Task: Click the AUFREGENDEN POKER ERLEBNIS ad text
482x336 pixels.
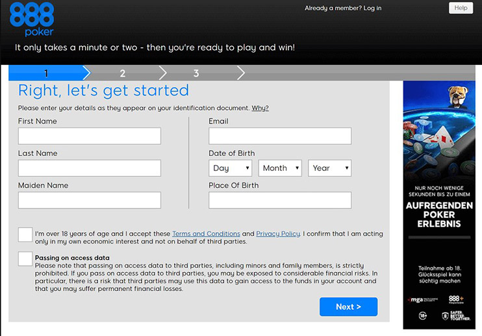Action: click(439, 214)
